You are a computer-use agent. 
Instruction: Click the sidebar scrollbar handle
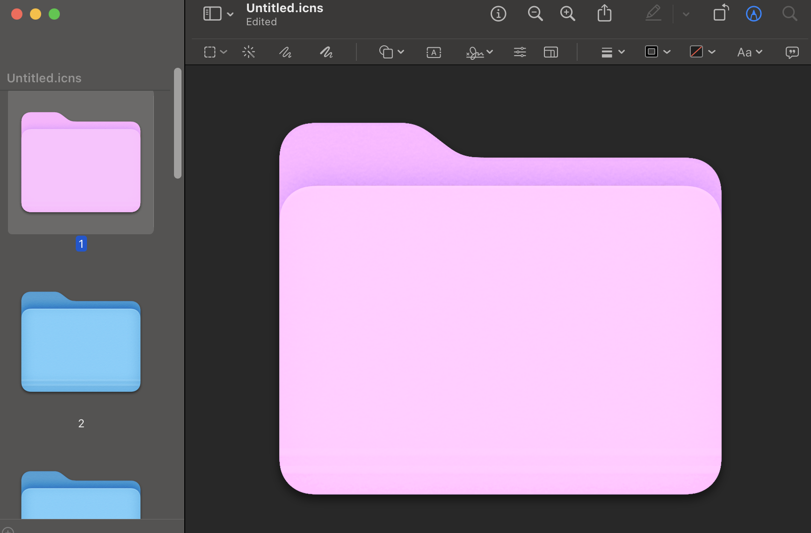coord(178,123)
